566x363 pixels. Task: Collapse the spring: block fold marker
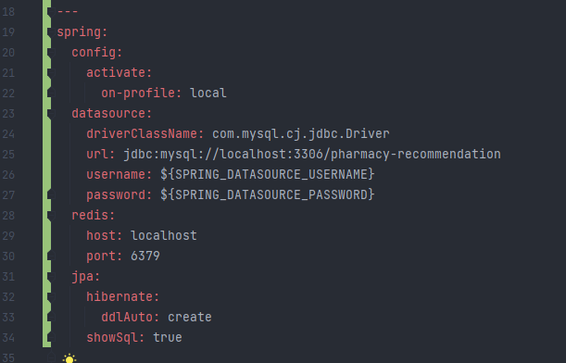pyautogui.click(x=51, y=32)
